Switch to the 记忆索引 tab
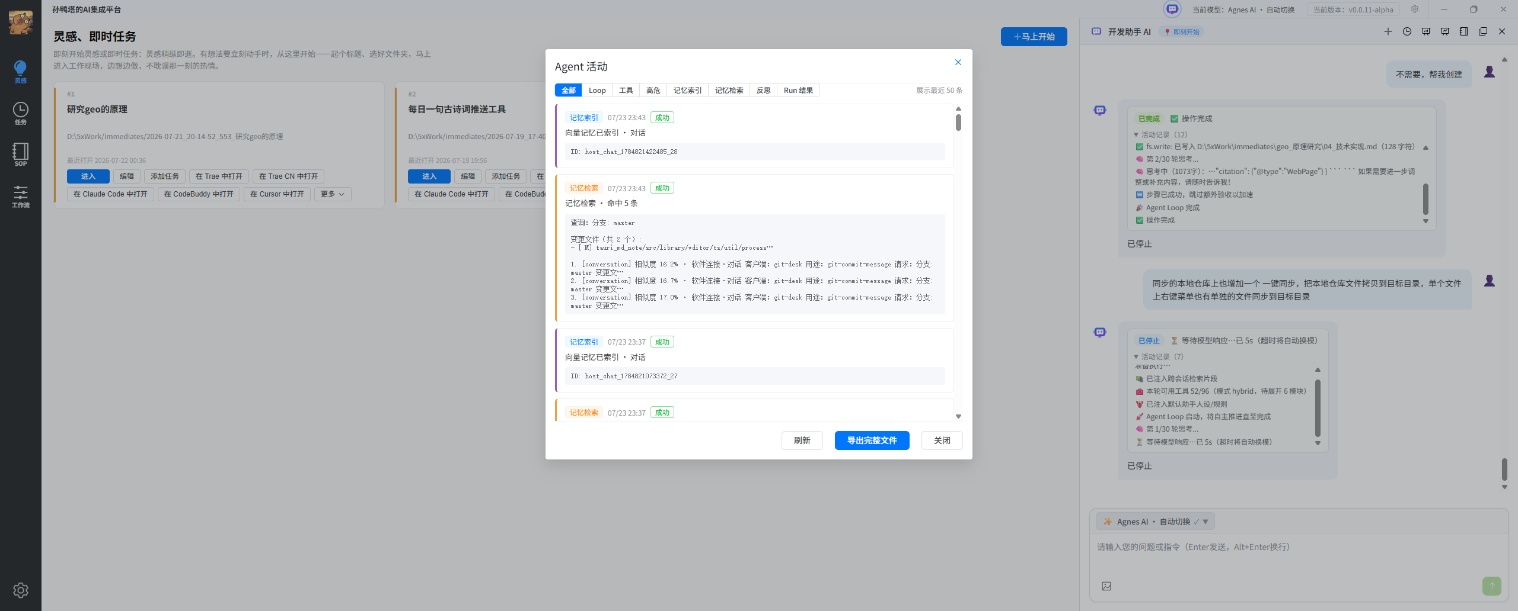 point(688,91)
